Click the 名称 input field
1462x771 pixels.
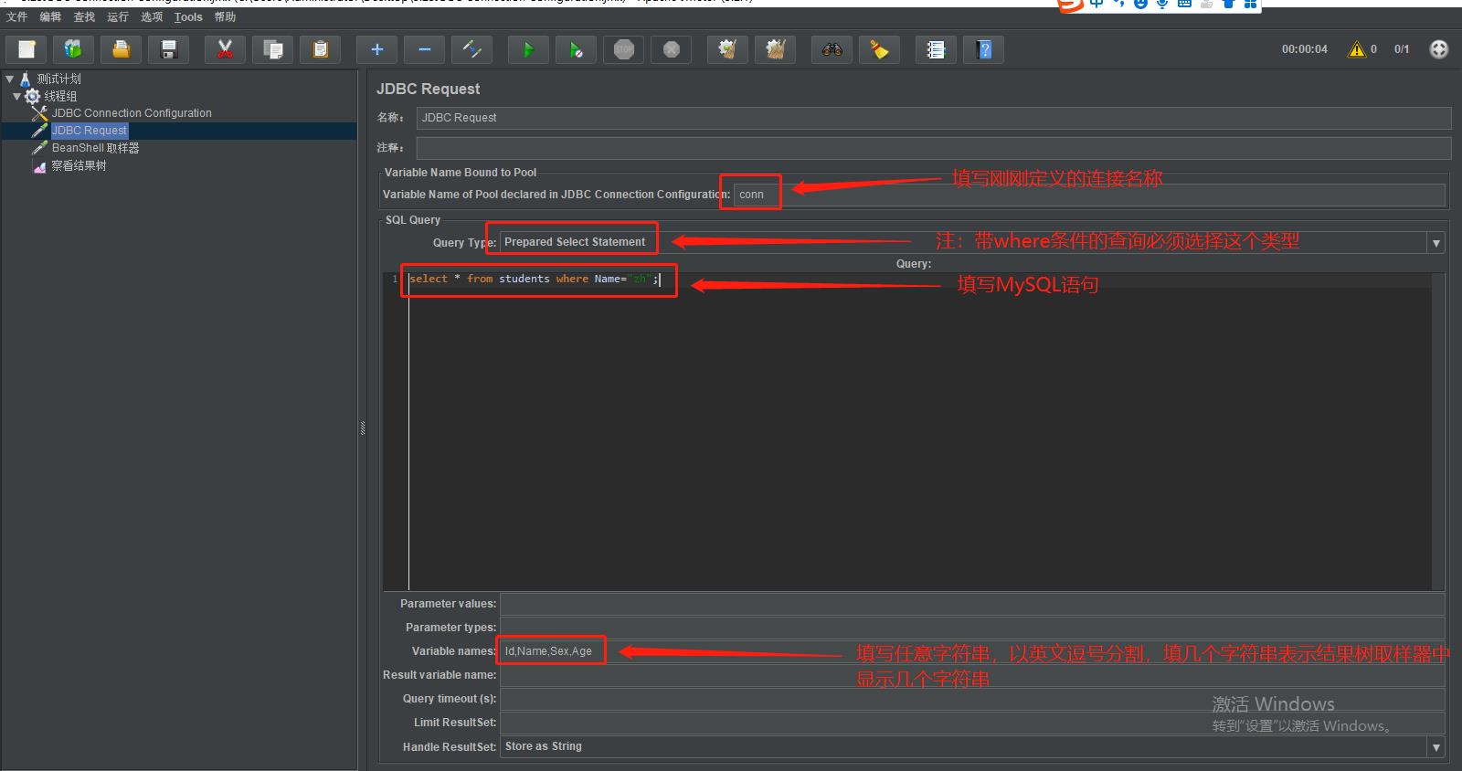coord(933,118)
